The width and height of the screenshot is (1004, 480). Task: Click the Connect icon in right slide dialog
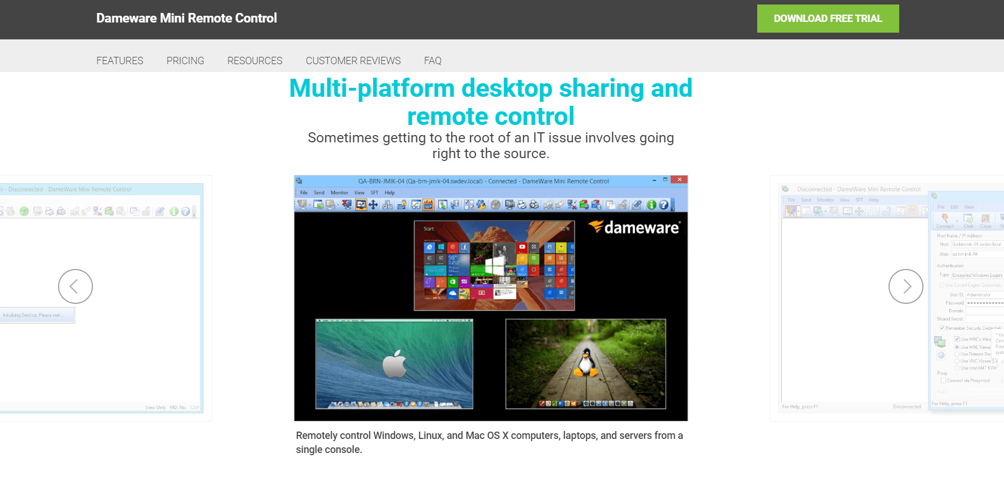[945, 221]
